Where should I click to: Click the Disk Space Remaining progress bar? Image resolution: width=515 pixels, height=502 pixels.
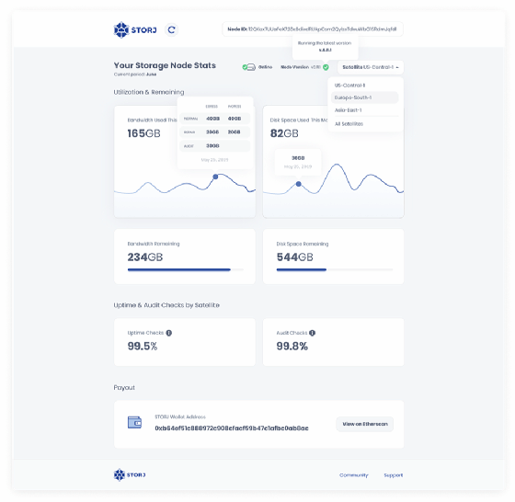pos(335,269)
